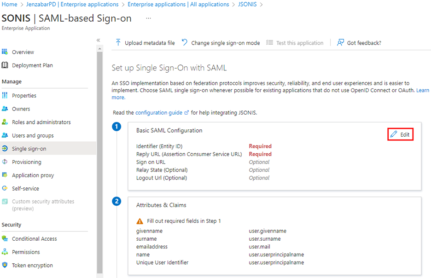This screenshot has width=431, height=278.
Task: Edit the Basic SAML Configuration
Action: (400, 134)
